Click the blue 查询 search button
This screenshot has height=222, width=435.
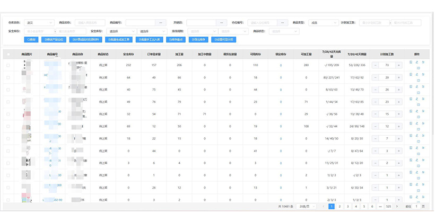[x=31, y=40]
